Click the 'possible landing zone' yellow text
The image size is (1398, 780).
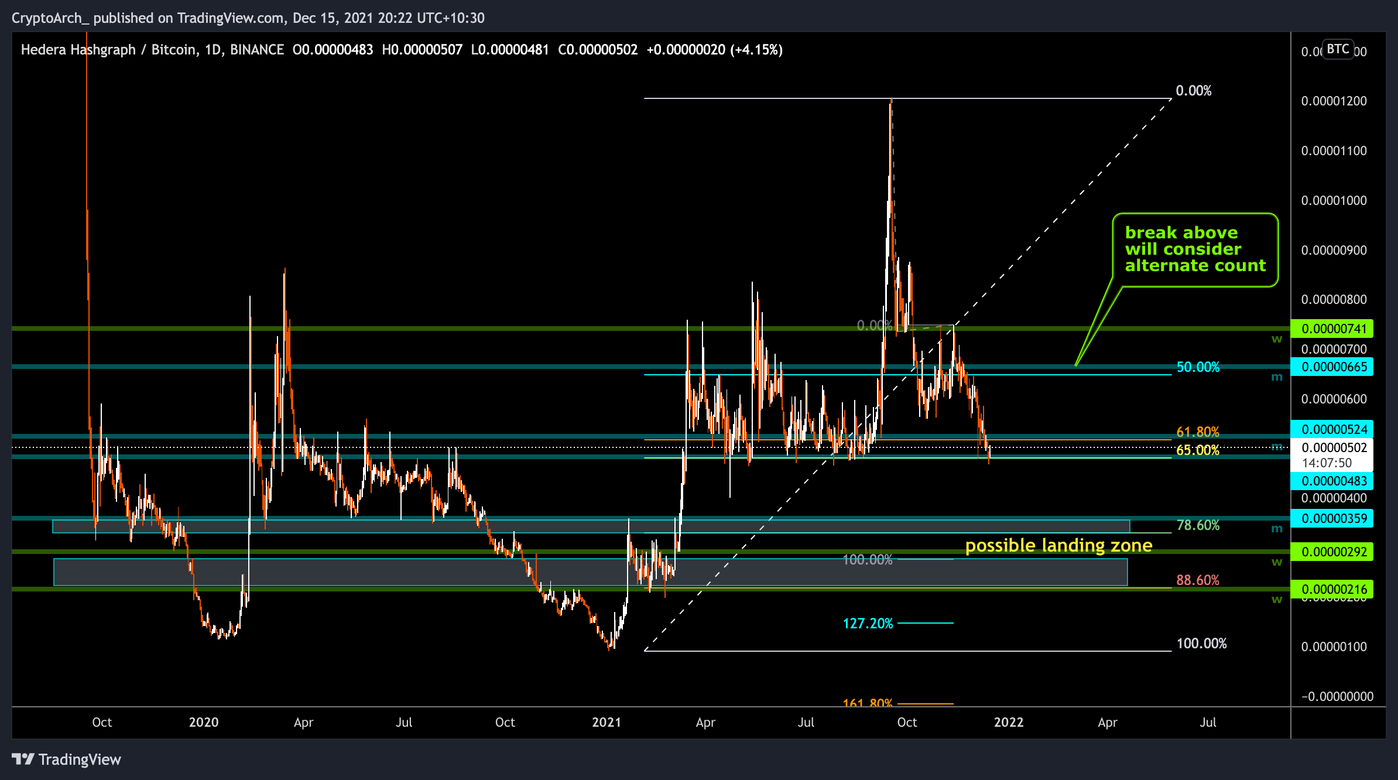pos(1058,546)
